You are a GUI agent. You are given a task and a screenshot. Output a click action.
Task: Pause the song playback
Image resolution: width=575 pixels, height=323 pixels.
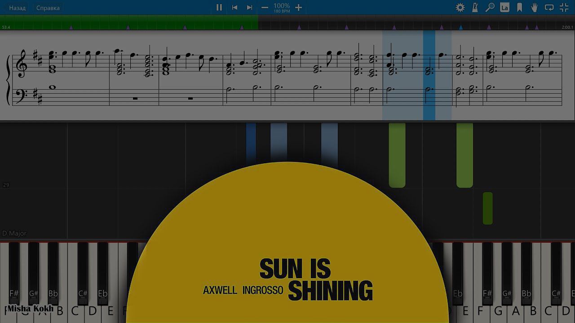click(219, 7)
